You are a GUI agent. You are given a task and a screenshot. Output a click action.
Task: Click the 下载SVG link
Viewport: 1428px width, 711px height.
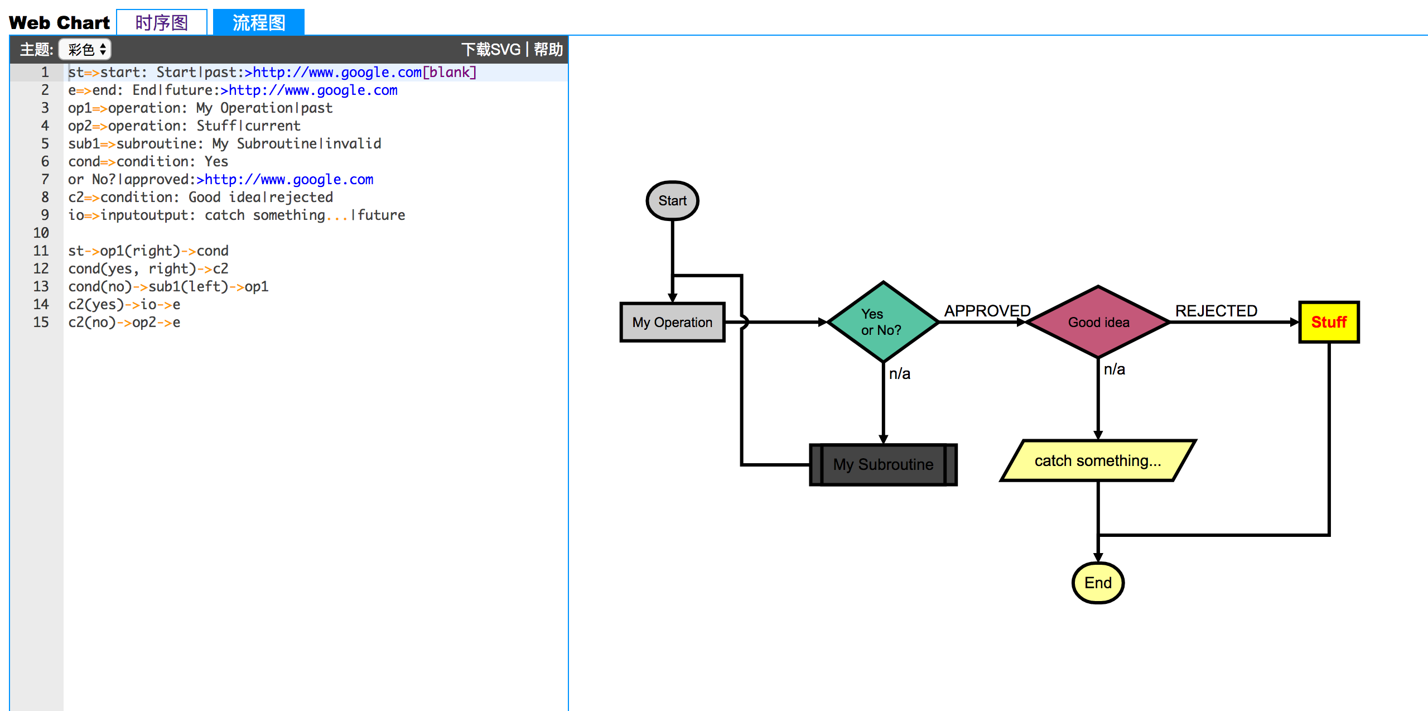pos(491,50)
